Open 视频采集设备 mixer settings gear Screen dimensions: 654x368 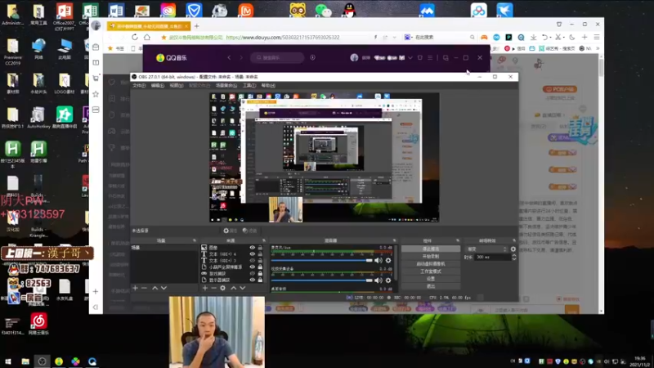(388, 280)
